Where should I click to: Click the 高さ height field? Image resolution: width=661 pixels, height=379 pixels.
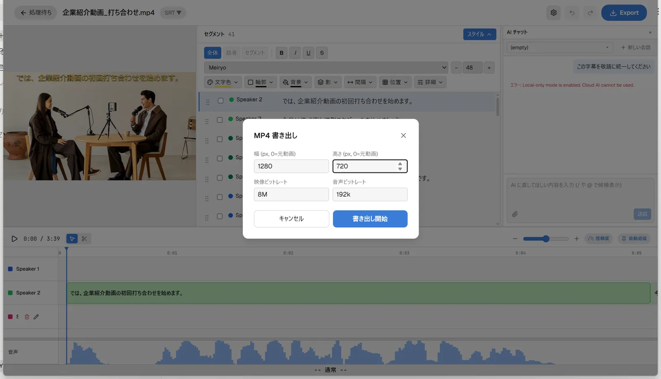370,166
